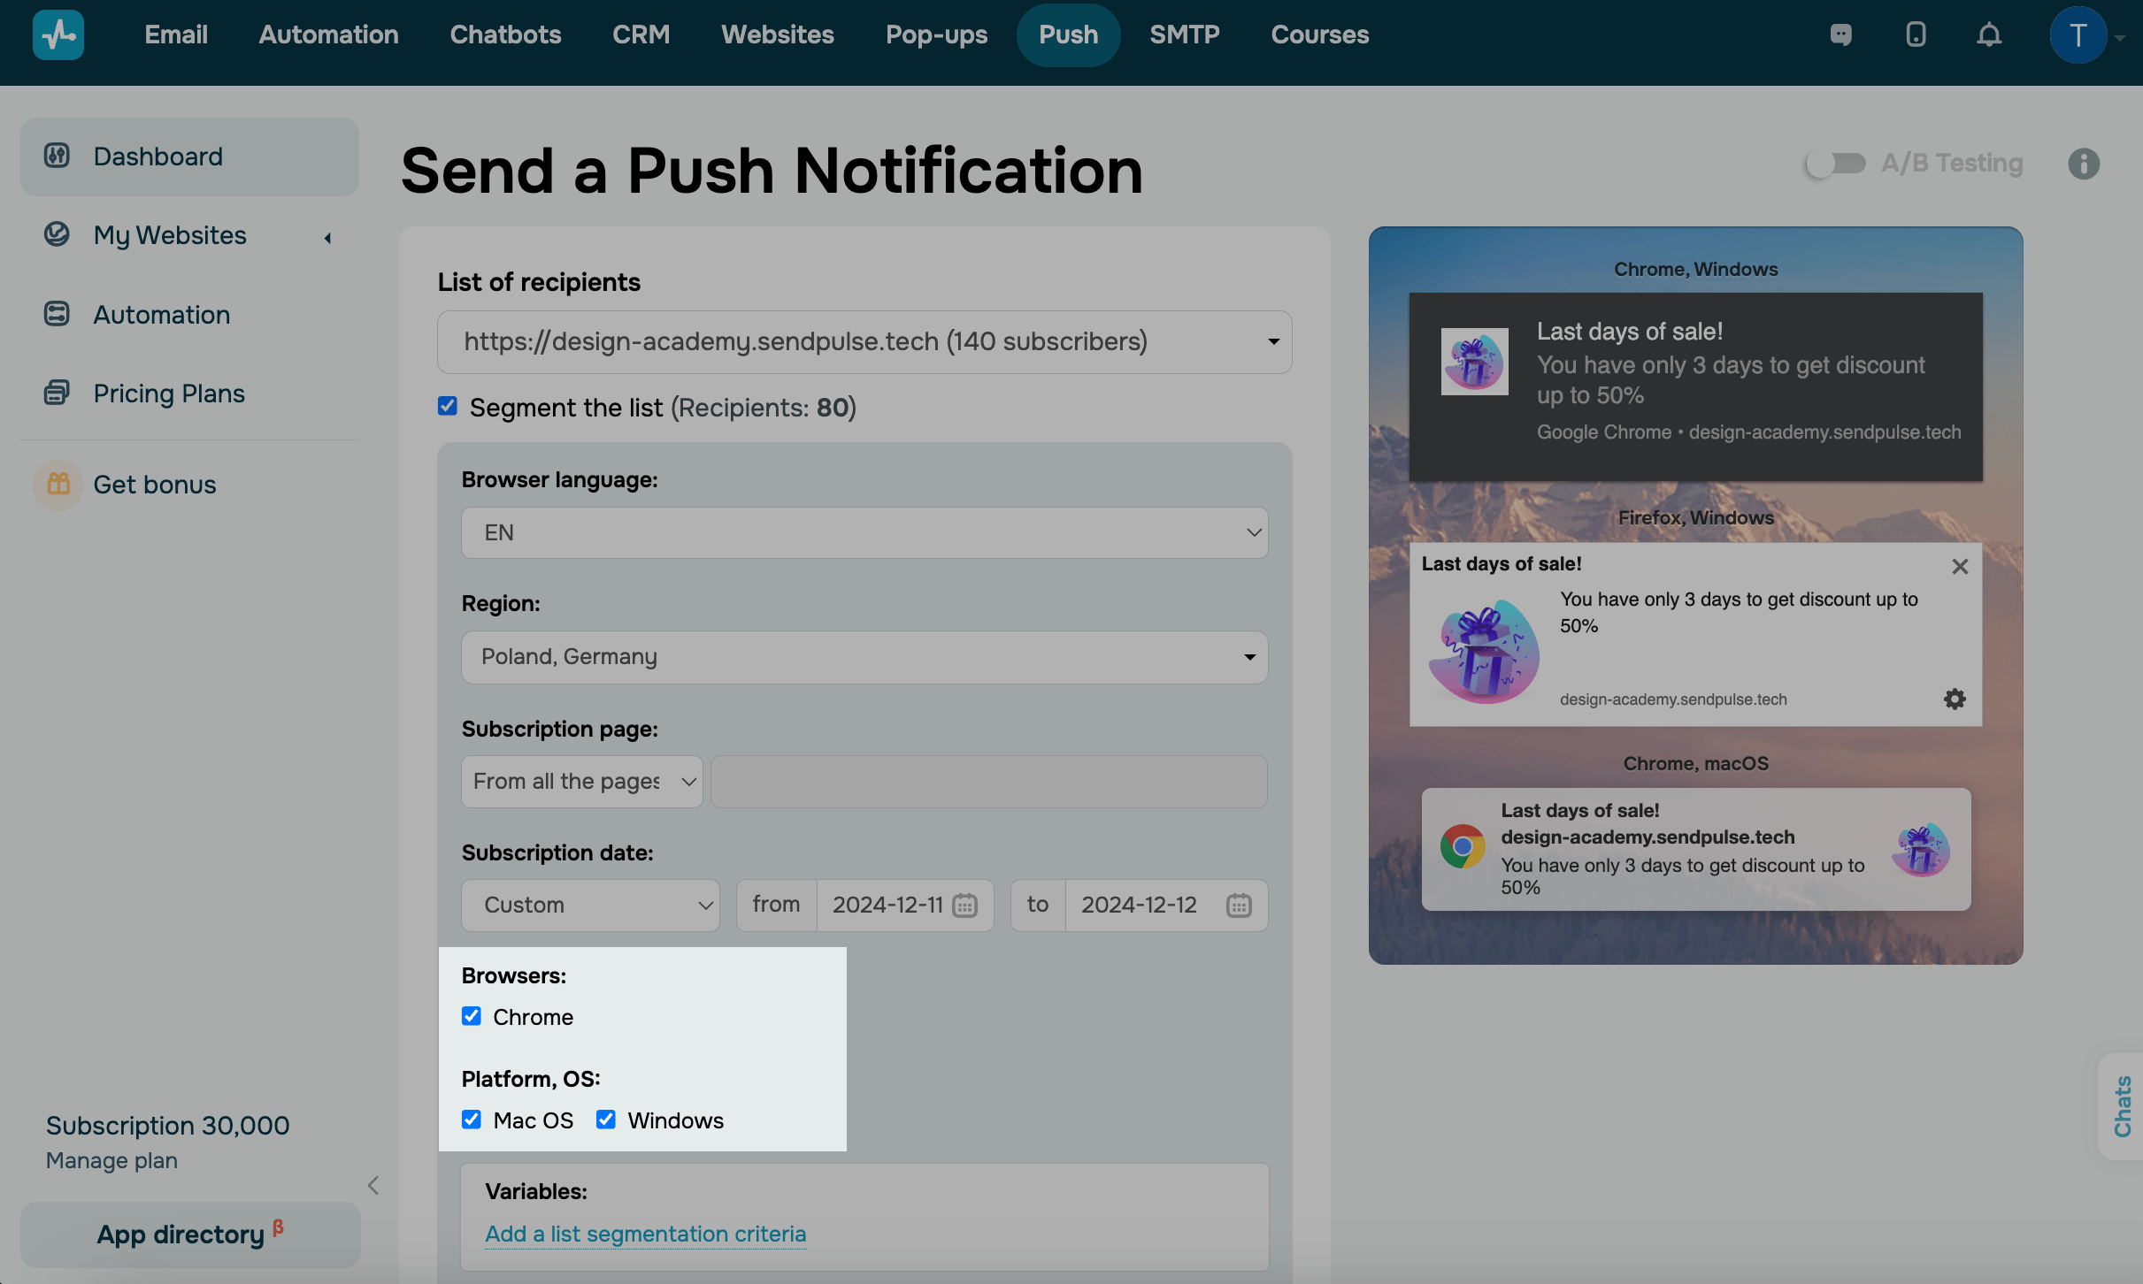The image size is (2143, 1284).
Task: Click the SendPulse logo icon
Action: click(58, 34)
